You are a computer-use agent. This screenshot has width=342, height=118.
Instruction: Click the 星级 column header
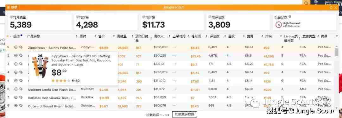click(231, 36)
